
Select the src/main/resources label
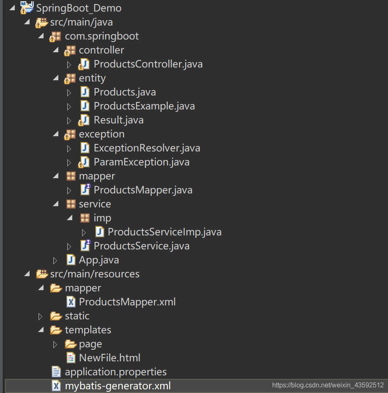tap(95, 274)
